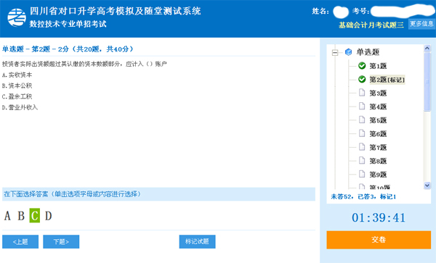Click the page icon next to 第7题
The width and height of the screenshot is (436, 263).
[362, 147]
